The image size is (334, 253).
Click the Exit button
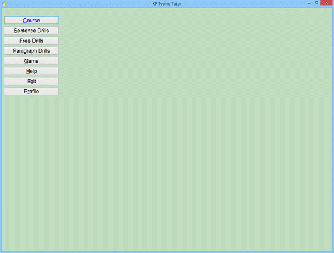pyautogui.click(x=31, y=82)
